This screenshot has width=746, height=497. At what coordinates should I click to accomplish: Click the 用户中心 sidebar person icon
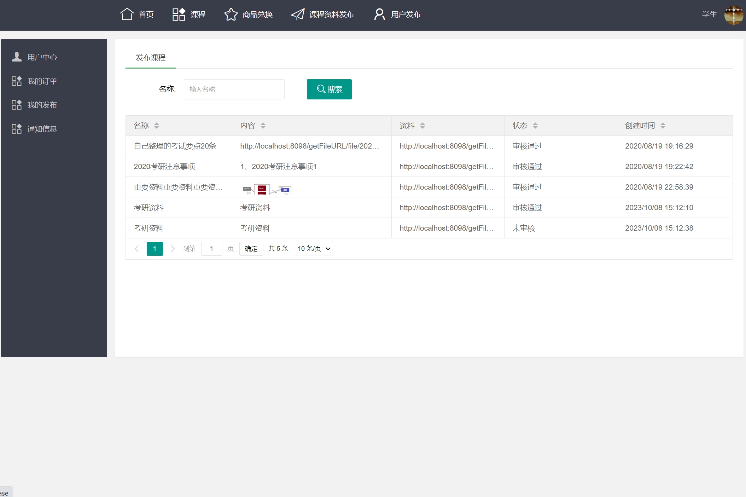click(x=17, y=57)
